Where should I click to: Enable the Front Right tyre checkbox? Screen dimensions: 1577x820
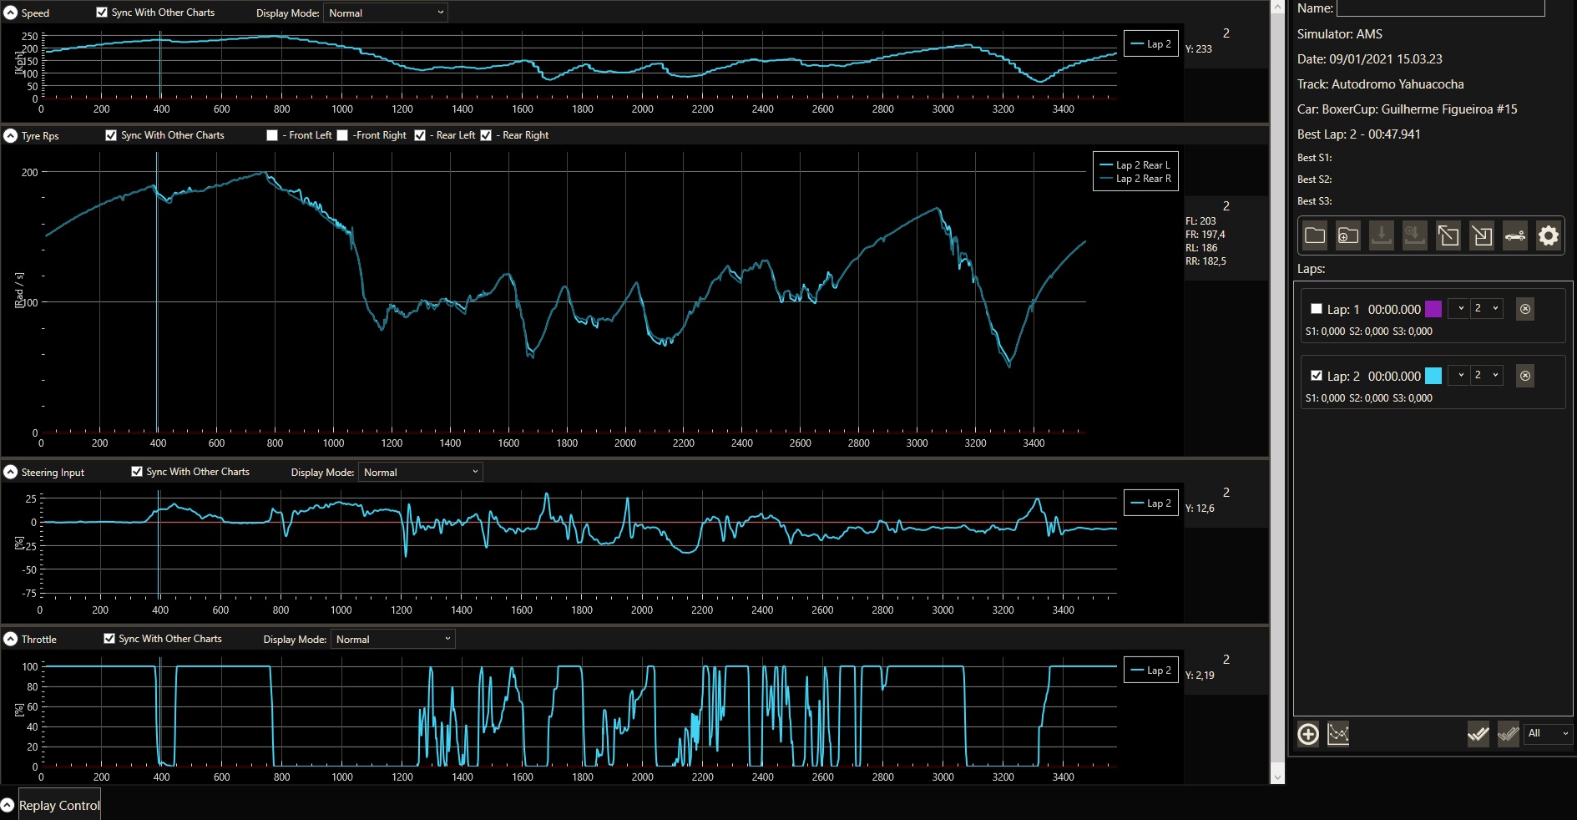tap(342, 135)
